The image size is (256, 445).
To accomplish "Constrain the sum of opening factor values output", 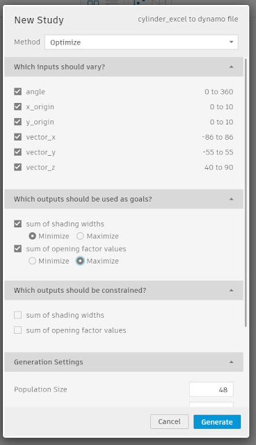I will (17, 330).
